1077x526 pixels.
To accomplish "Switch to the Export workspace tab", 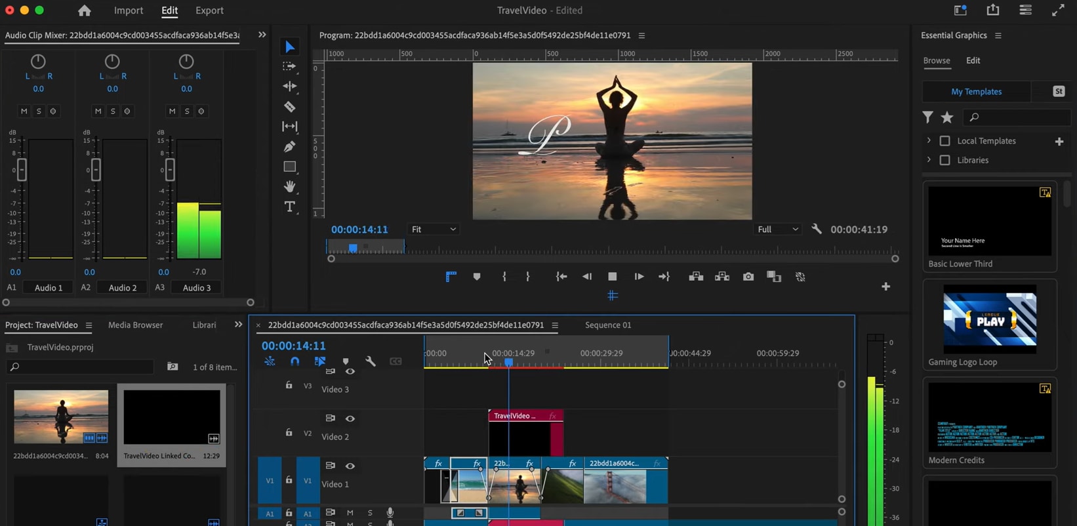I will 209,10.
